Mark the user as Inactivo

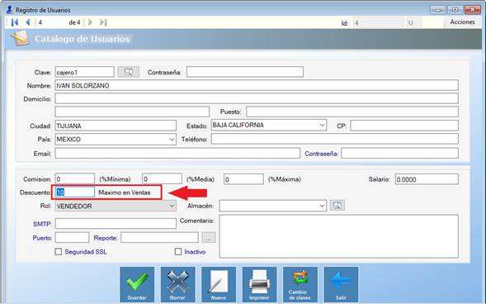pyautogui.click(x=178, y=252)
